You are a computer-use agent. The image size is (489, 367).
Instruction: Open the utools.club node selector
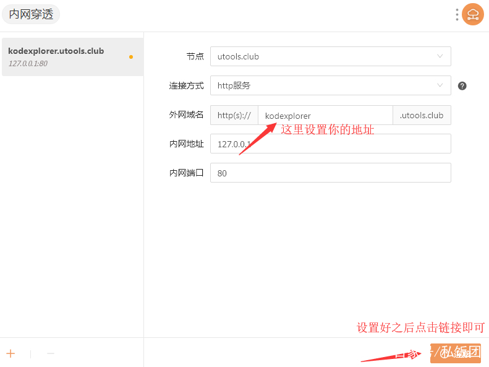pyautogui.click(x=321, y=56)
